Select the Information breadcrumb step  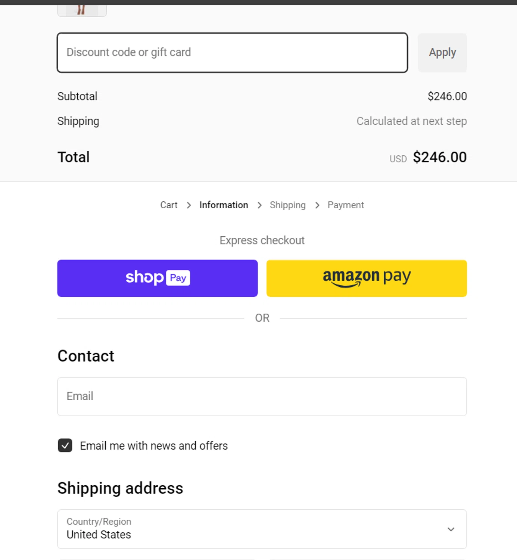[x=224, y=205]
